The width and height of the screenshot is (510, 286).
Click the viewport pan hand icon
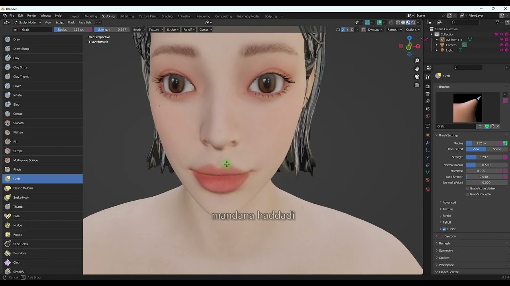(417, 68)
